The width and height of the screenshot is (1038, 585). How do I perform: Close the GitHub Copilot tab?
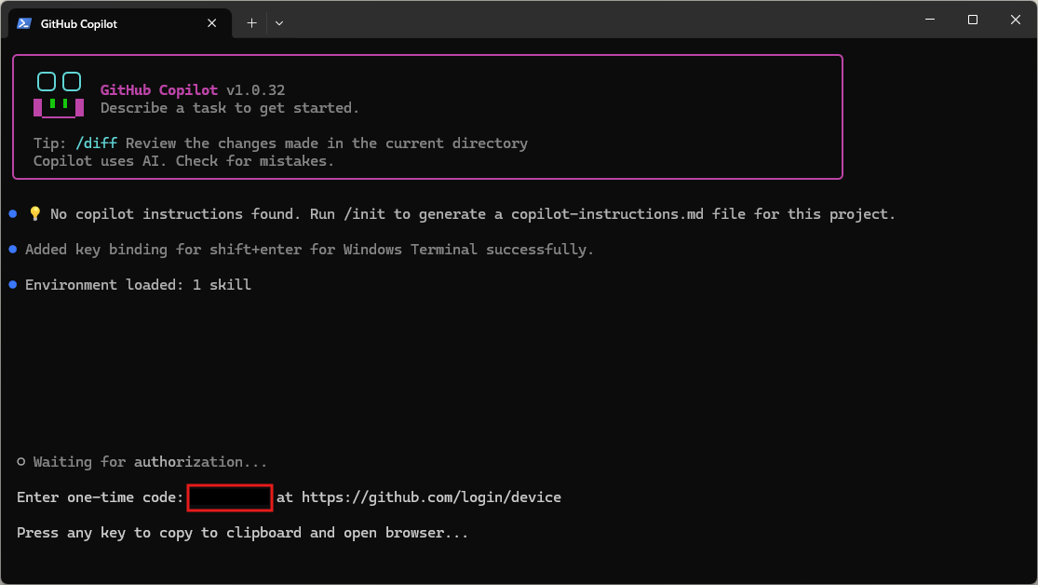click(216, 23)
